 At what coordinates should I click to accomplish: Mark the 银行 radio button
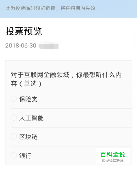[x=14, y=155]
